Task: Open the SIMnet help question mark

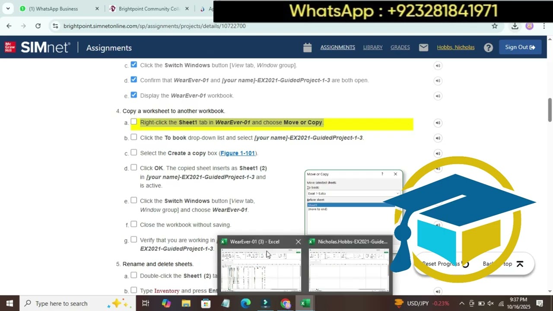Action: pos(488,48)
